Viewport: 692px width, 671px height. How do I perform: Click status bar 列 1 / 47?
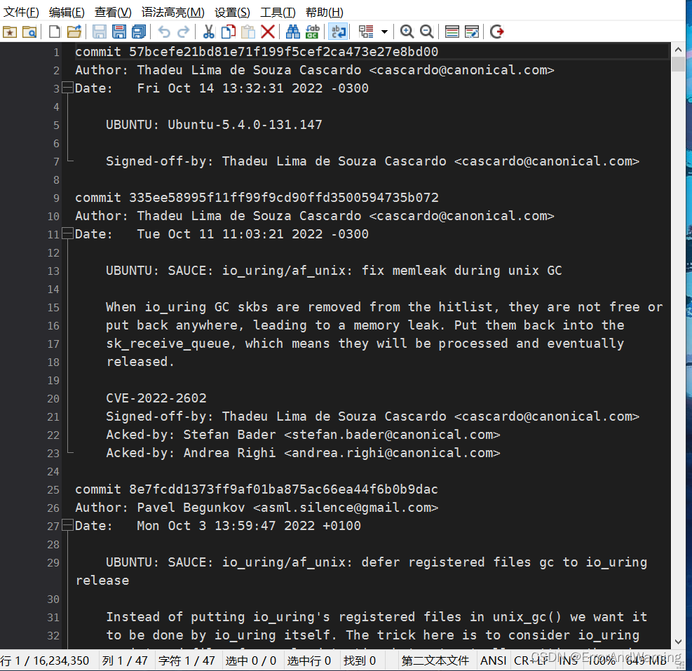click(125, 660)
